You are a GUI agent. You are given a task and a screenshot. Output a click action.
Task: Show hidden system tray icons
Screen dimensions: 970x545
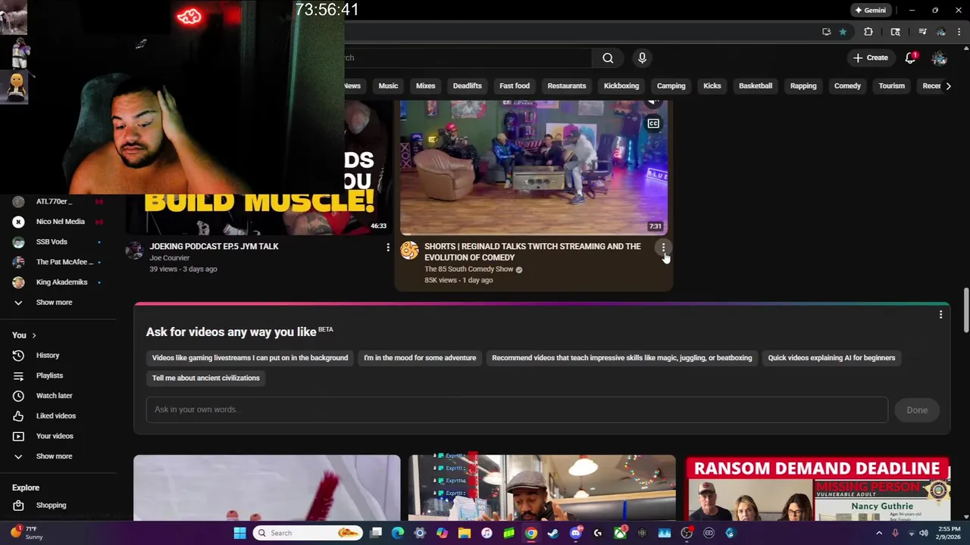pos(879,533)
